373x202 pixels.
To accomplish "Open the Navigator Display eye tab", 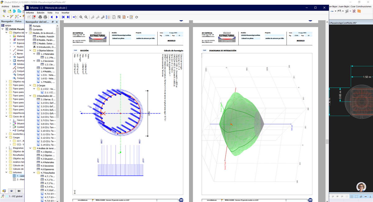I will pos(12,191).
